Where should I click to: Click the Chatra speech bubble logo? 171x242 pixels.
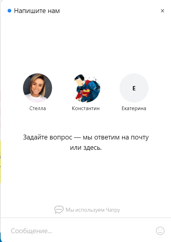pos(59,210)
